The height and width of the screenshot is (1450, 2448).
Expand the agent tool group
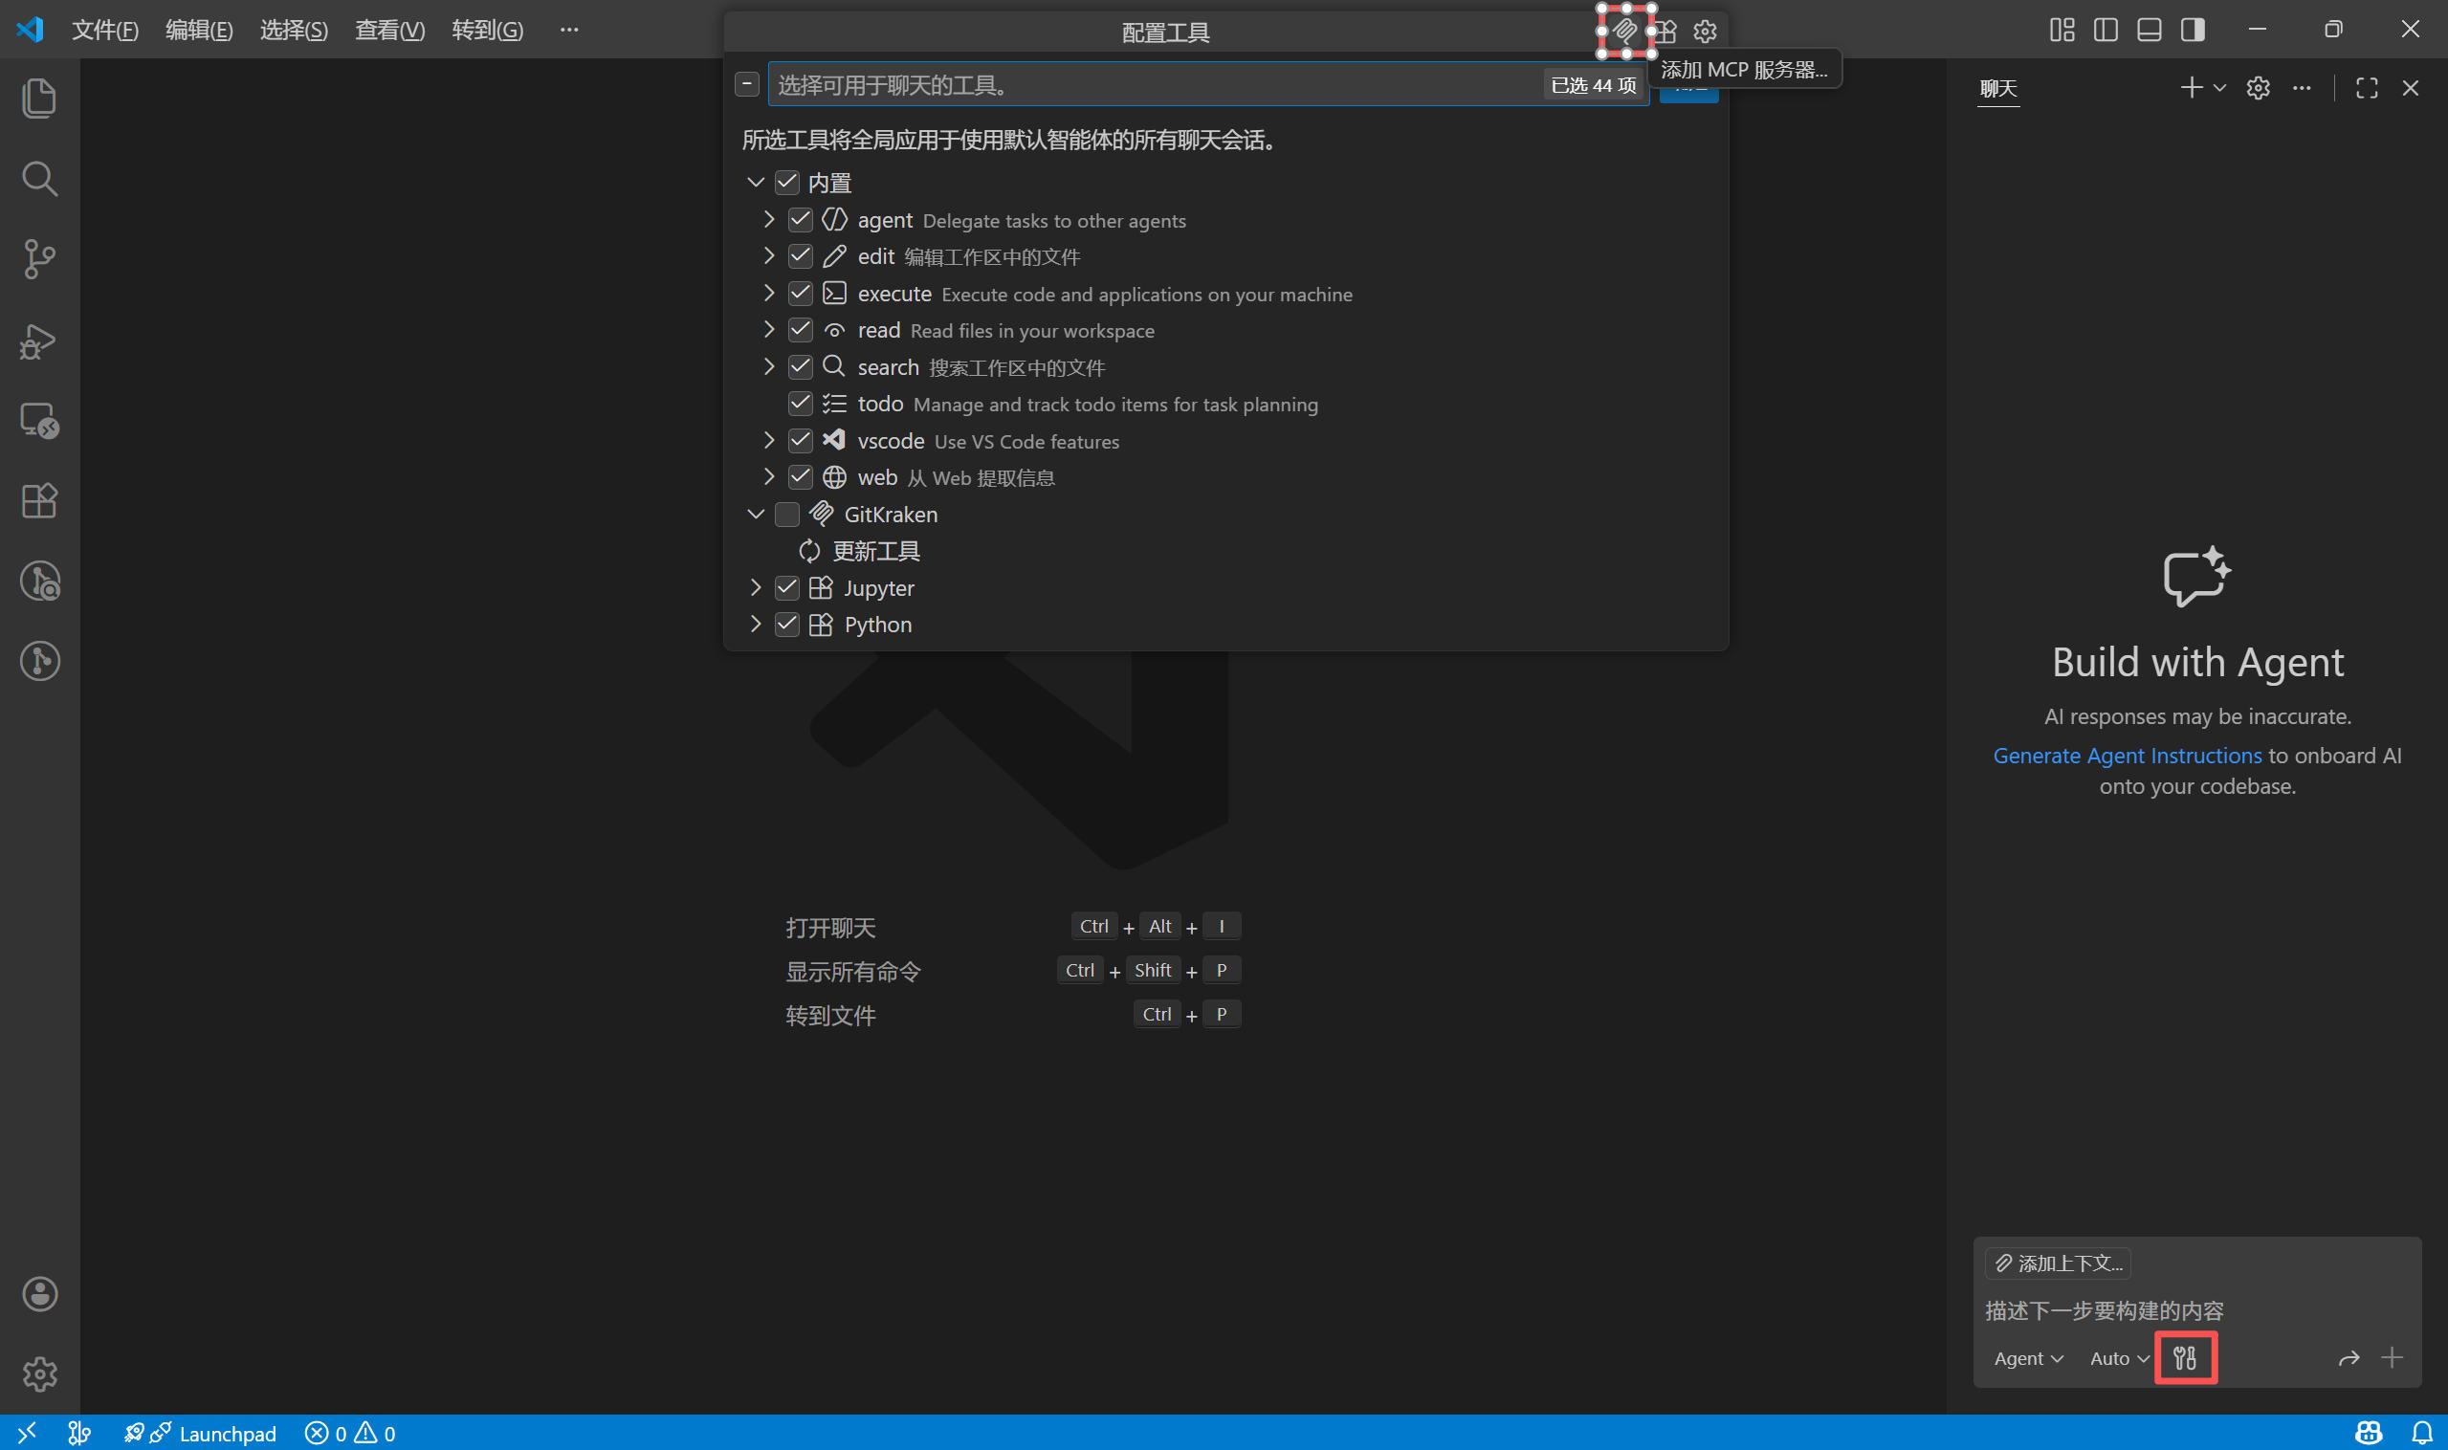click(x=769, y=220)
